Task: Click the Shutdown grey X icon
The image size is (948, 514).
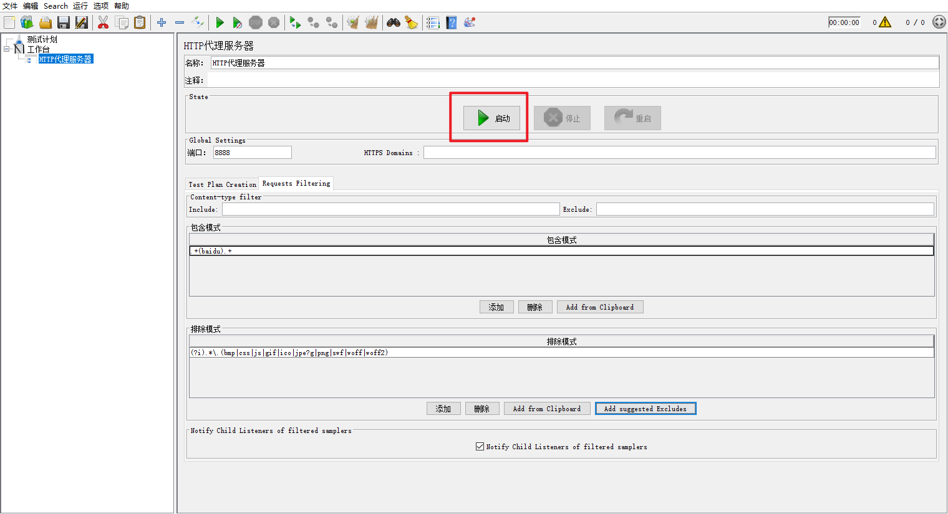Action: point(274,22)
